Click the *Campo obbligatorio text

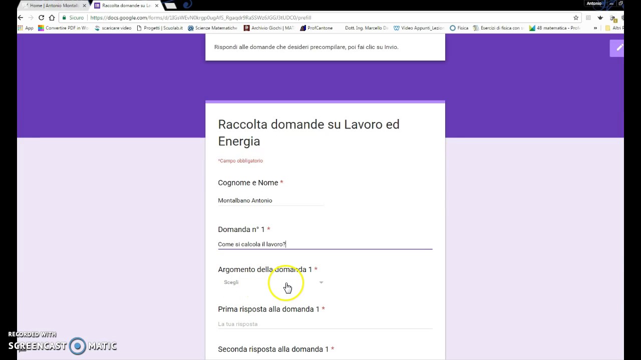[x=240, y=160]
